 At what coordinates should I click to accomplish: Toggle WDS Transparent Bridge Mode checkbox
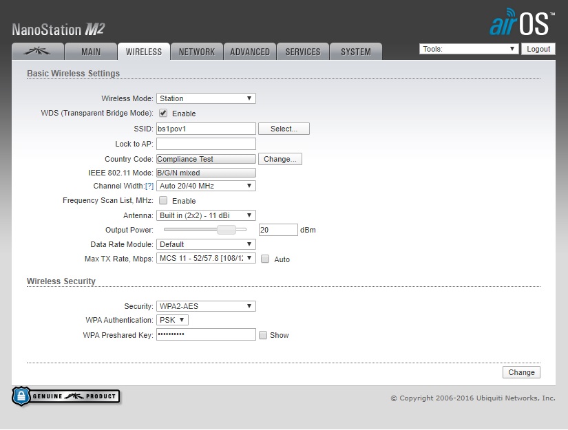[163, 113]
